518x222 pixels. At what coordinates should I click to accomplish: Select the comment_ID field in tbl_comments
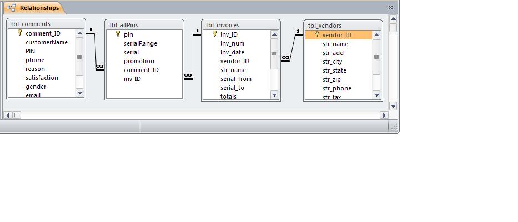pos(43,33)
